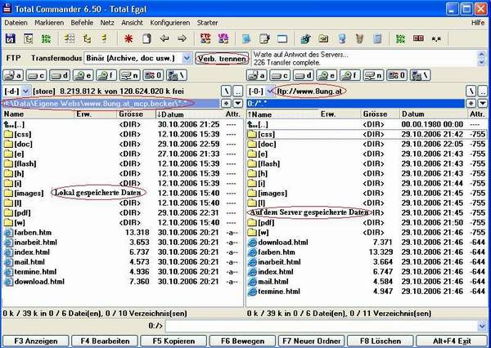Select download.html in the left panel
Image resolution: width=491 pixels, height=348 pixels.
[x=123, y=282]
